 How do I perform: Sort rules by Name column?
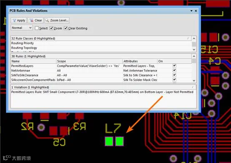[34, 61]
